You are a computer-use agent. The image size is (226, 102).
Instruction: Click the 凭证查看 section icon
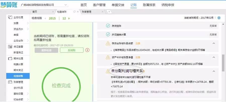click(x=10, y=46)
